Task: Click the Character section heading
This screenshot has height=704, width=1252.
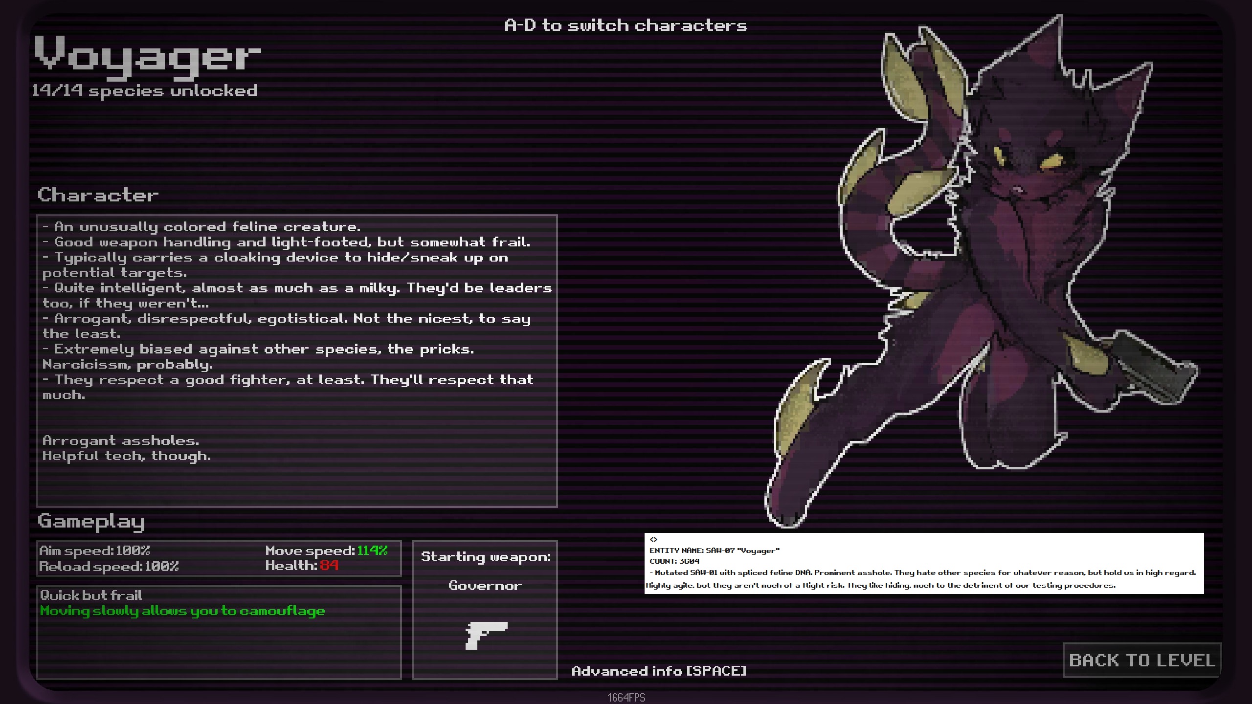Action: tap(98, 195)
